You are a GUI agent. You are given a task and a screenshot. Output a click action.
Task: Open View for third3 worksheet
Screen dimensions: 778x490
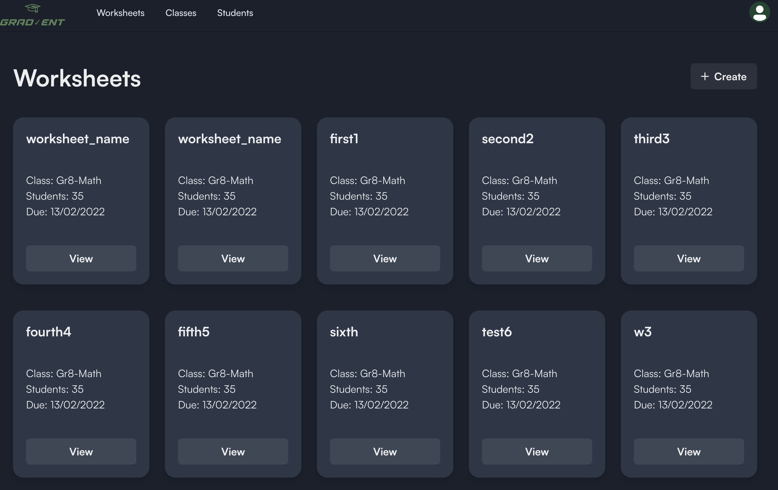(x=689, y=258)
